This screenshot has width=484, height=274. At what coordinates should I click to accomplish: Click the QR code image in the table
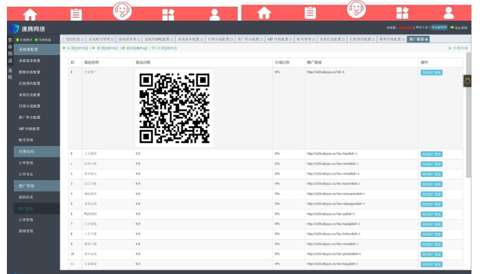click(x=175, y=108)
